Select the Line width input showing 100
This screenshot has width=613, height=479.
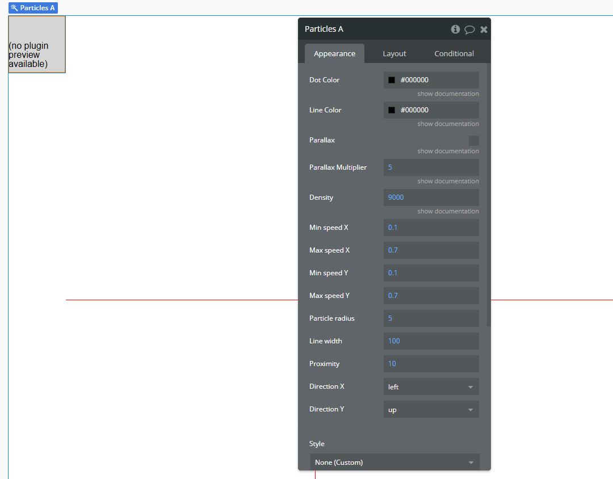pyautogui.click(x=431, y=341)
